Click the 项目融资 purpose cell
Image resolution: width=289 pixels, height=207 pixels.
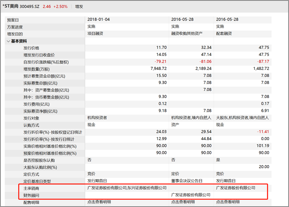tap(96, 34)
